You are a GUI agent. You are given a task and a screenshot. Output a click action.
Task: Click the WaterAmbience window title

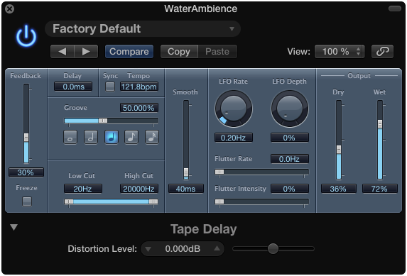pos(200,9)
